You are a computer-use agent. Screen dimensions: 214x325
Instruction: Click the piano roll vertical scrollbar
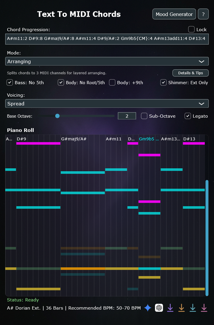[x=207, y=238]
